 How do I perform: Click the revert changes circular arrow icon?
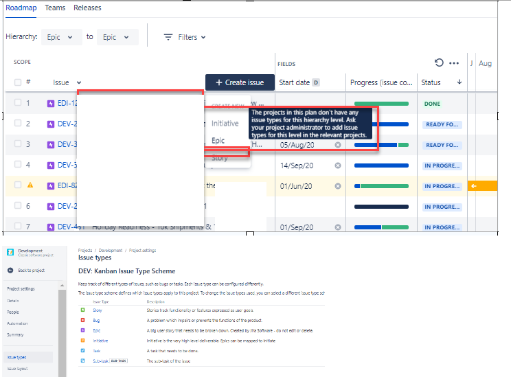439,62
